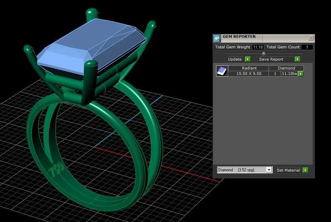Close the Gem Reporter panel
Image resolution: width=331 pixels, height=222 pixels.
coord(311,38)
